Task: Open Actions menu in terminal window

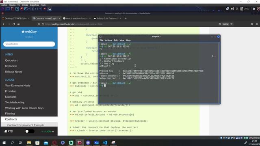Action: point(108,40)
